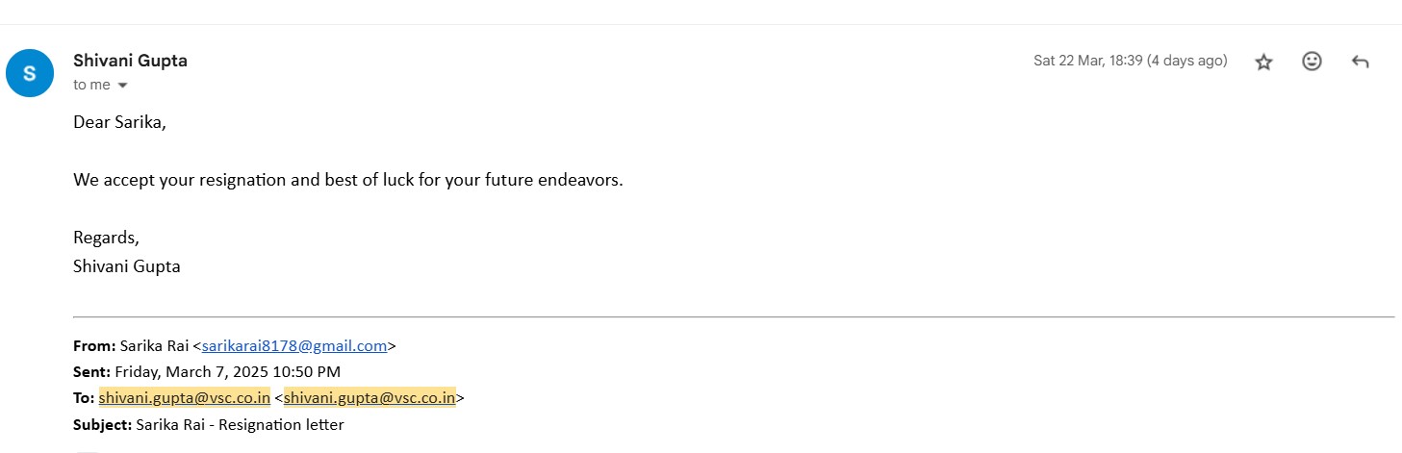Star this email from Shivani Gupta

point(1264,62)
